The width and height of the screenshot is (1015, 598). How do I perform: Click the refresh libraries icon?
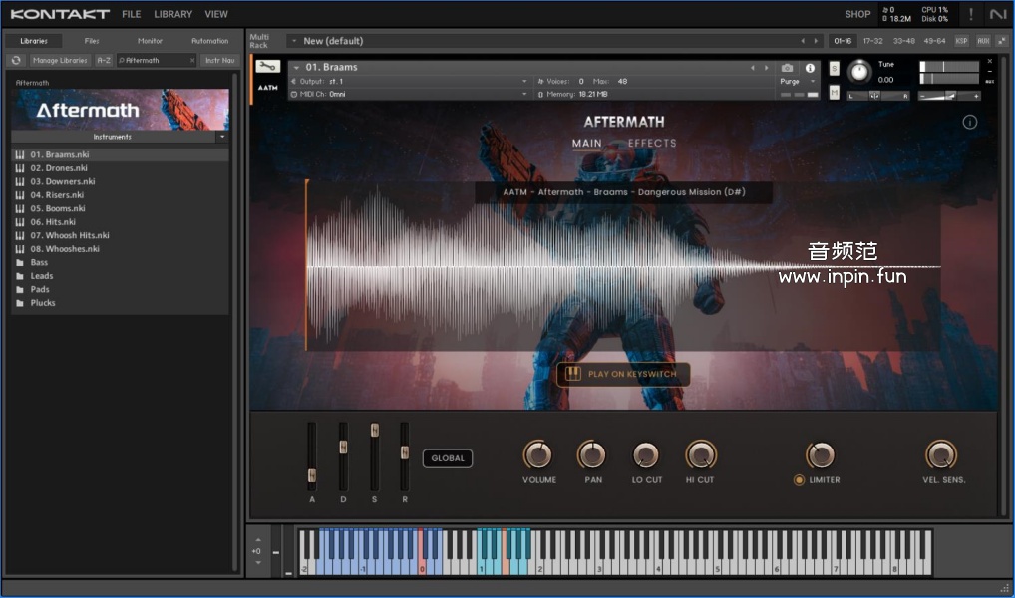tap(16, 60)
